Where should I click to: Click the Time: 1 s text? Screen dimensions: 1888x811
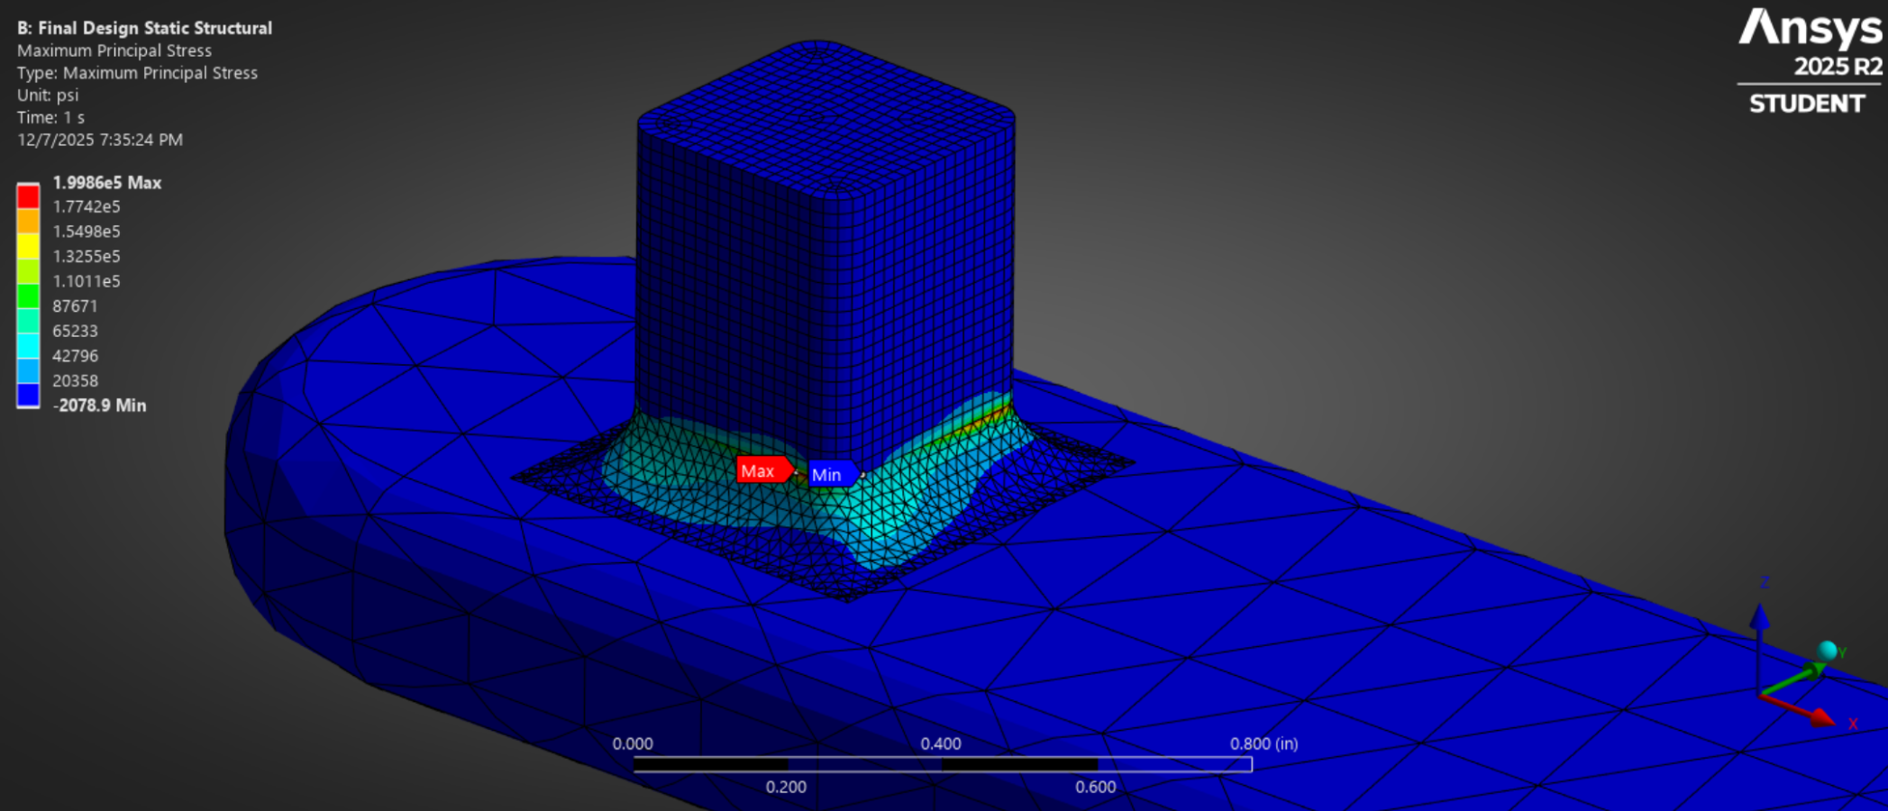click(x=50, y=118)
